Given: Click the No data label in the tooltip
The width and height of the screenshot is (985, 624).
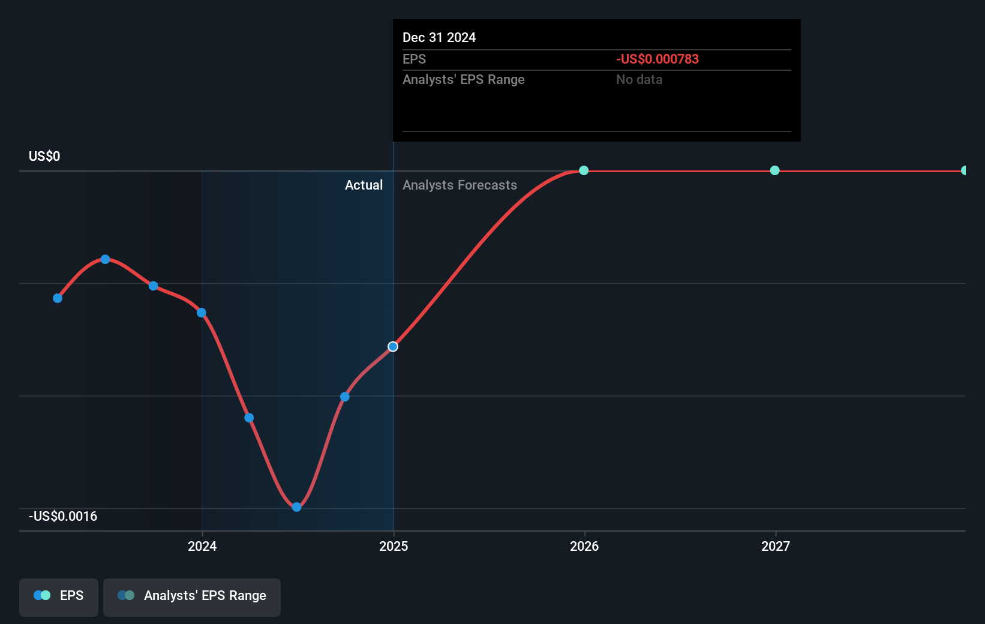Looking at the screenshot, I should click(x=639, y=79).
